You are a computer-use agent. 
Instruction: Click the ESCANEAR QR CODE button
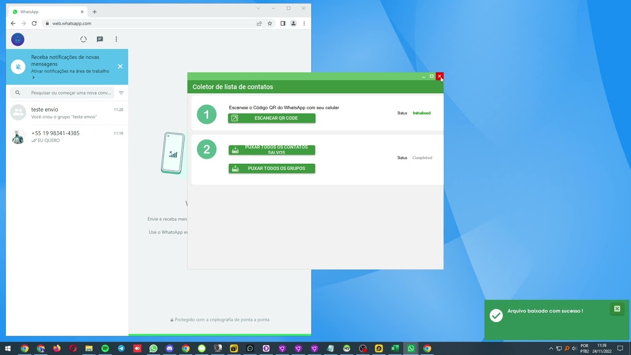click(x=272, y=118)
